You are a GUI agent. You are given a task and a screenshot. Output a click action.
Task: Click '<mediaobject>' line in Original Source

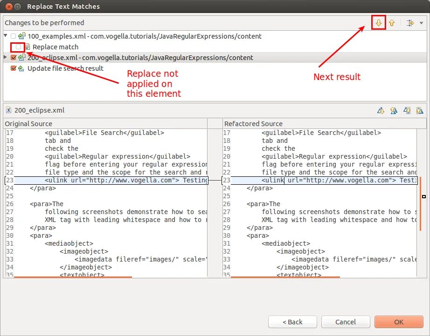click(69, 243)
